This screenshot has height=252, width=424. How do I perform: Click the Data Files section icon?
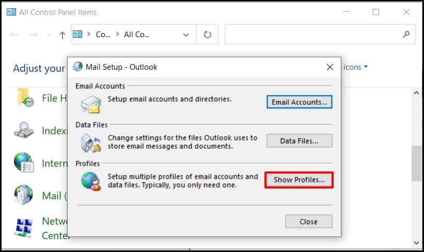pyautogui.click(x=91, y=143)
